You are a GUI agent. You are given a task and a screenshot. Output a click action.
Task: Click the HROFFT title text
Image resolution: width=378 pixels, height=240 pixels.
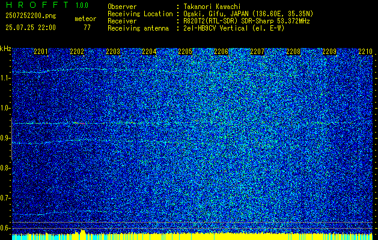point(37,5)
